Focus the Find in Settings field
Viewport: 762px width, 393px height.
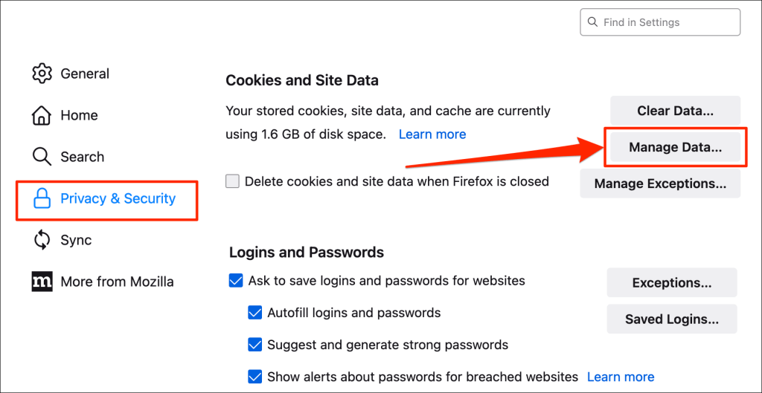(660, 22)
